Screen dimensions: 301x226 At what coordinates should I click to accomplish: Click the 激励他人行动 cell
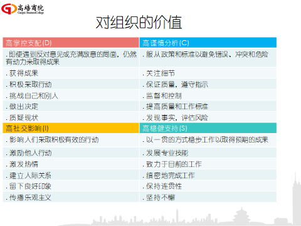(x=71, y=153)
